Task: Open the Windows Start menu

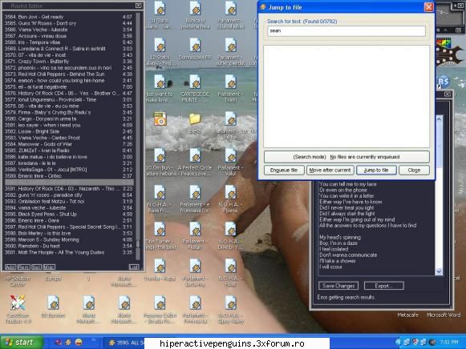Action: pyautogui.click(x=22, y=343)
